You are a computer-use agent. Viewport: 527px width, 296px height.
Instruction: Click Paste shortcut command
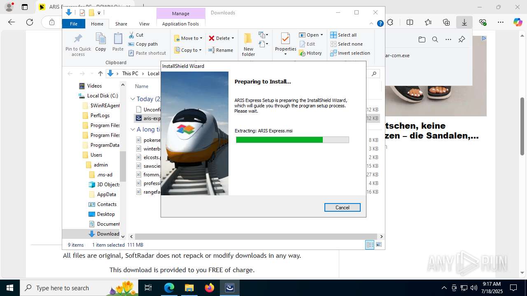(147, 53)
